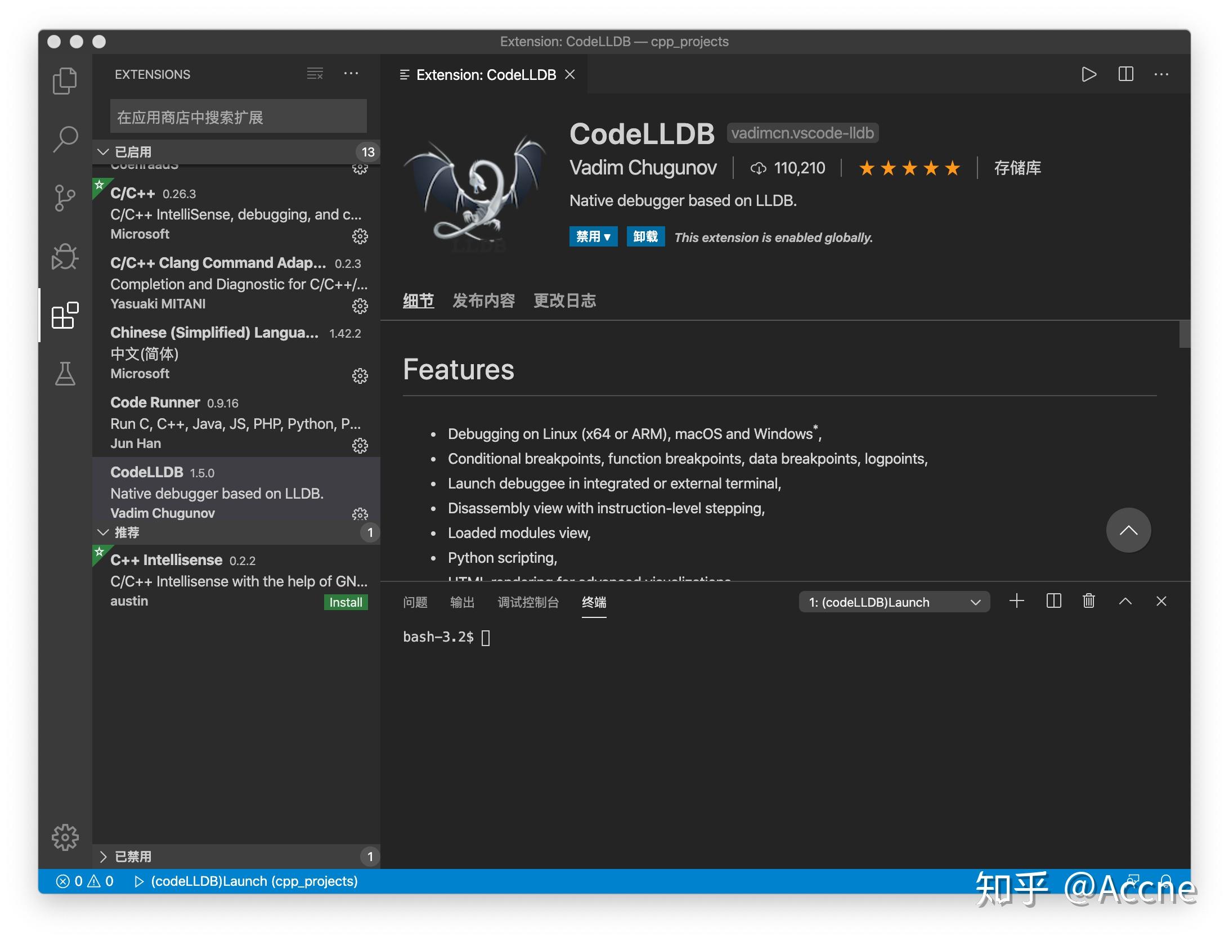The width and height of the screenshot is (1229, 941).
Task: Open the Explorer view
Action: (65, 80)
